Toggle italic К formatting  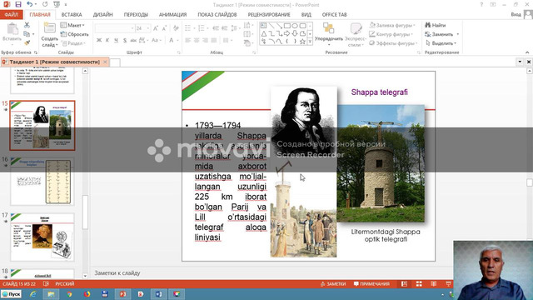(107, 40)
